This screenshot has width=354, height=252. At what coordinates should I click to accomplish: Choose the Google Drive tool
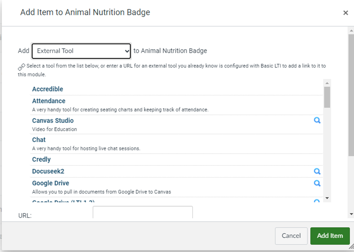pyautogui.click(x=51, y=183)
